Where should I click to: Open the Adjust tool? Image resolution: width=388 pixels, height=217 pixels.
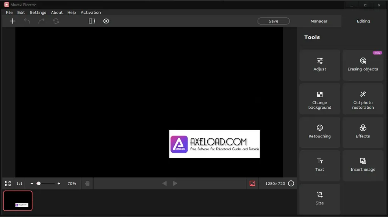pos(320,65)
